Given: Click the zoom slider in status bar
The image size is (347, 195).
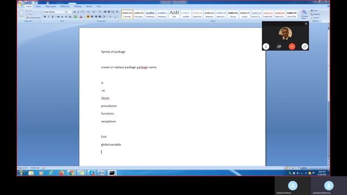Looking at the screenshot, I should [x=318, y=168].
